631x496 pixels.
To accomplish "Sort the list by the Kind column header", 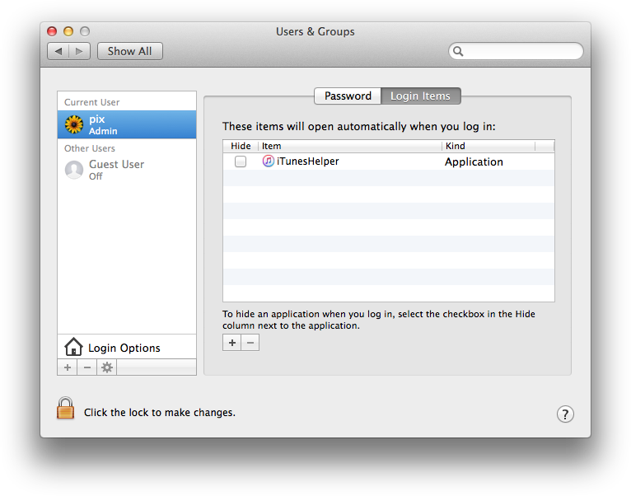I will pos(488,146).
